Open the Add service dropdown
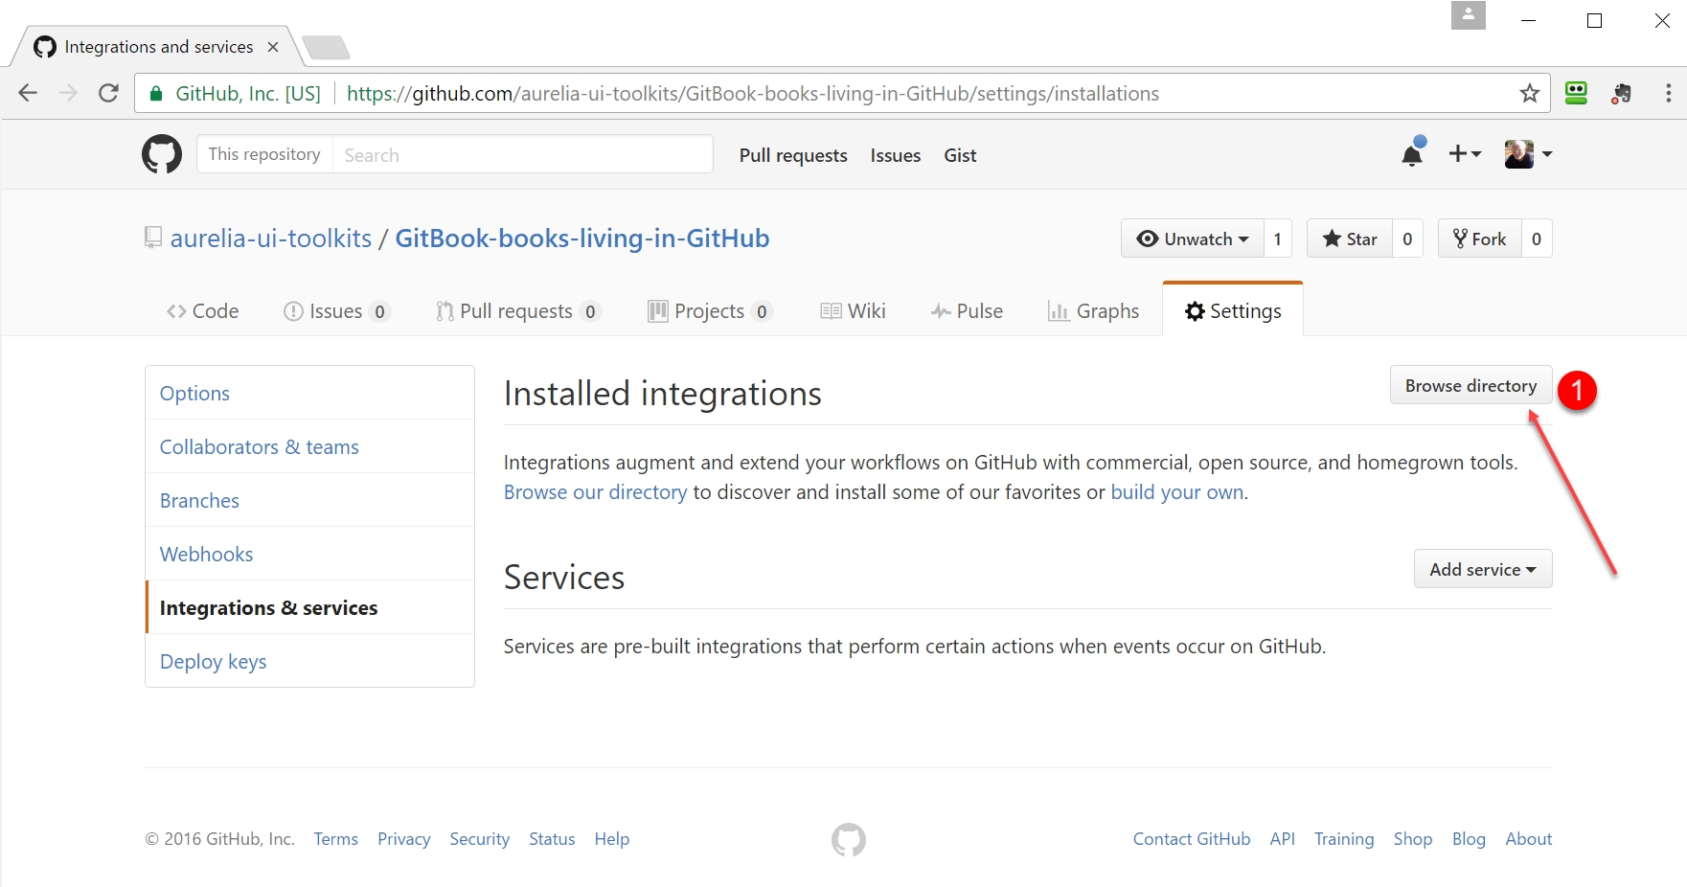Viewport: 1687px width, 887px height. click(1482, 570)
